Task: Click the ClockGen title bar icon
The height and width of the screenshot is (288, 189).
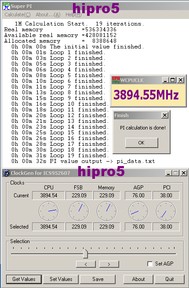Action: (x=7, y=173)
